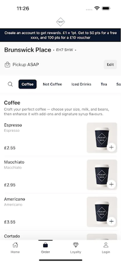Viewport: 121px width, 263px height.
Task: Open the Americano menu item
Action: [60, 212]
